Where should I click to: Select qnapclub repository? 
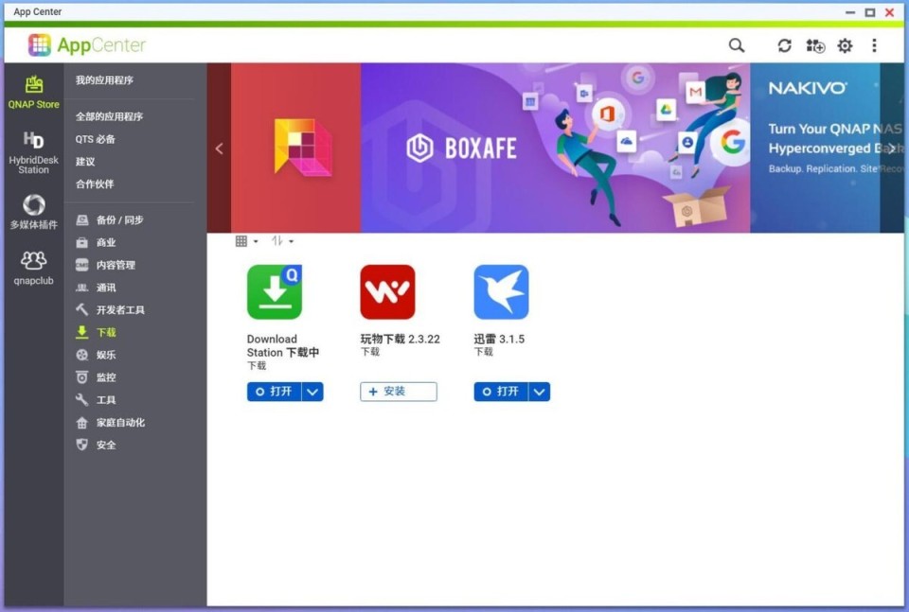click(34, 268)
